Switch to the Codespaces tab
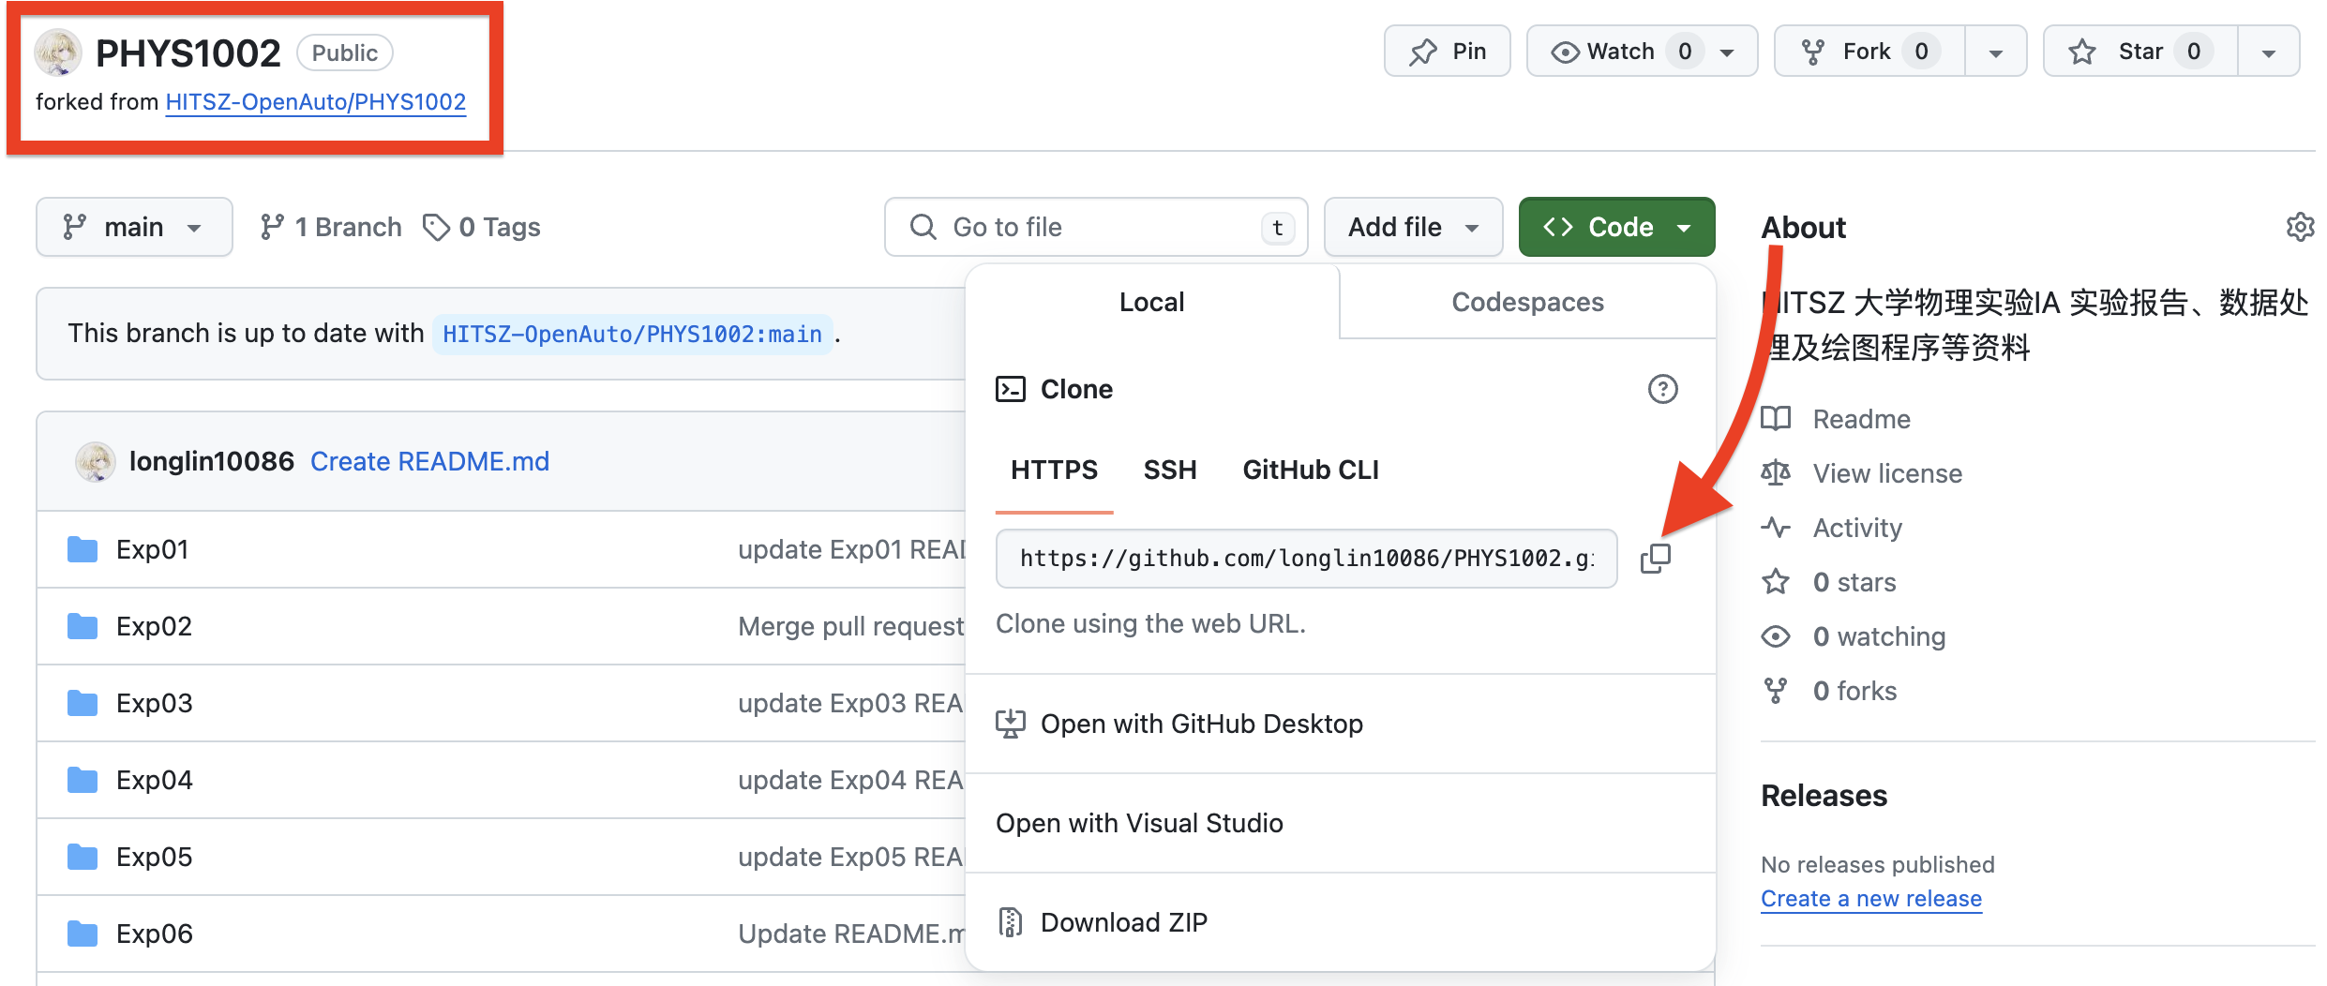The height and width of the screenshot is (986, 2327). [x=1528, y=302]
